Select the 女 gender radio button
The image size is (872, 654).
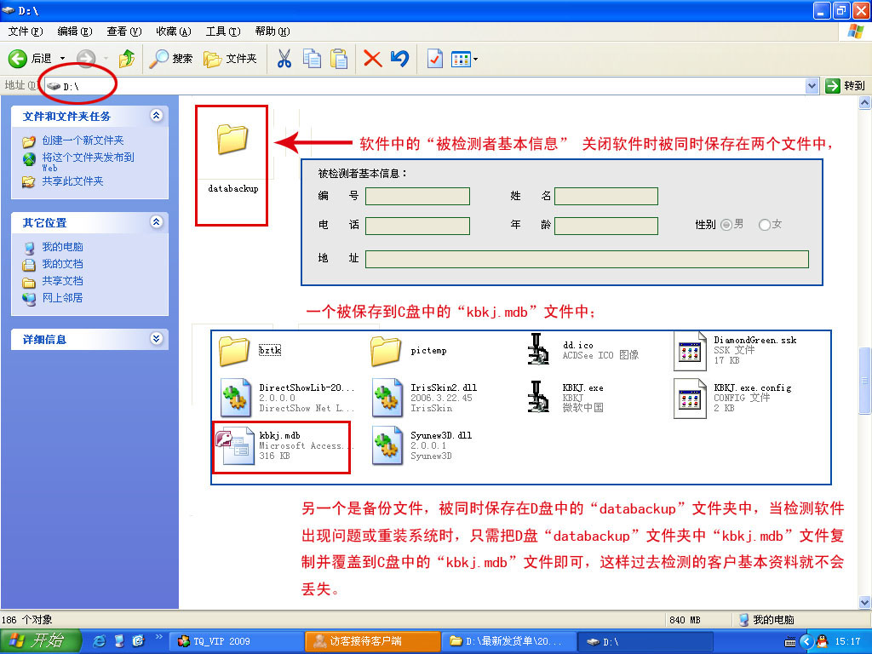[764, 225]
